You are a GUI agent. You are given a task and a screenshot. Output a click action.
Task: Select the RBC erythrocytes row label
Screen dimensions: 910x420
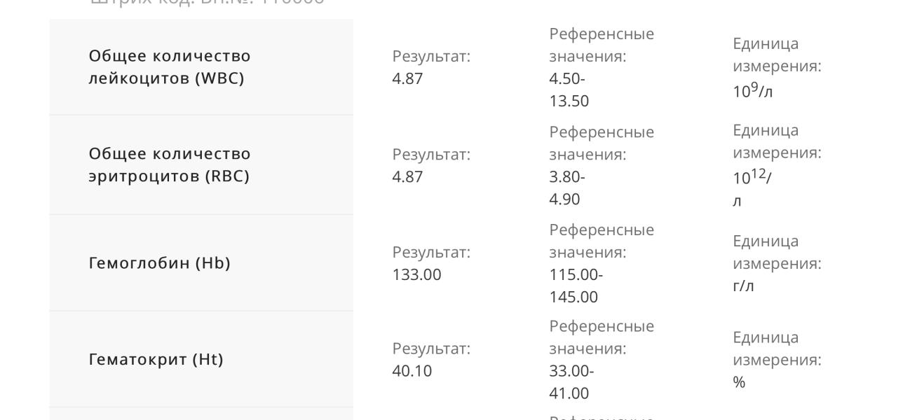(x=170, y=164)
